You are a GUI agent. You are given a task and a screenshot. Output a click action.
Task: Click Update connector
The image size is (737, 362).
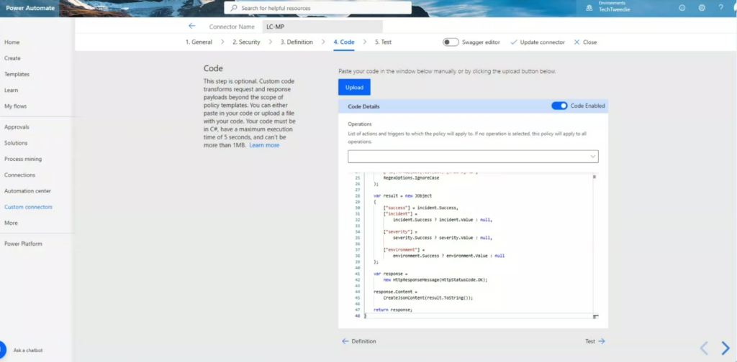tap(537, 42)
